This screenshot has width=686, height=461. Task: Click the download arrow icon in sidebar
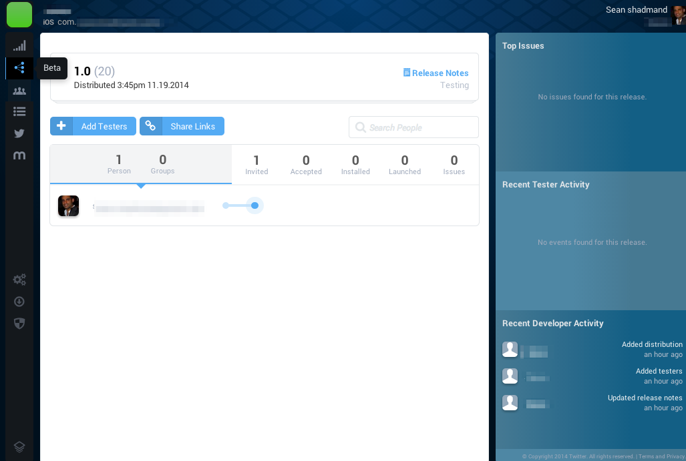(19, 302)
